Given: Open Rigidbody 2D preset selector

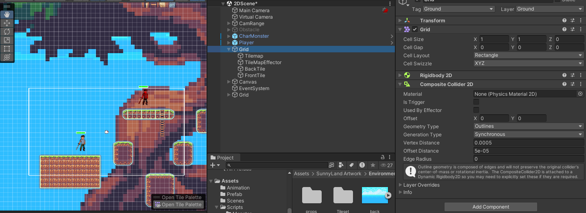Looking at the screenshot, I should point(572,75).
